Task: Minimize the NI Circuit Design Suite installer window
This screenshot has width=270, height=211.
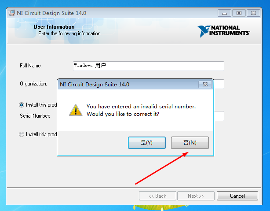Action: point(224,13)
